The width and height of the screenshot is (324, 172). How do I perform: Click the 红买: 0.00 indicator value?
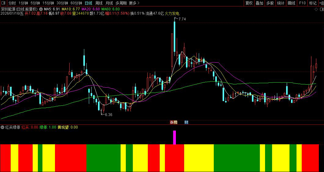pos(30,127)
